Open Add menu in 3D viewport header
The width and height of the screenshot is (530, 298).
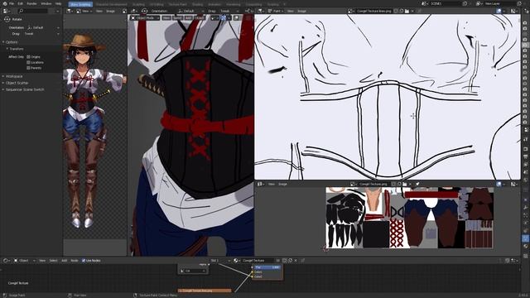[188, 18]
